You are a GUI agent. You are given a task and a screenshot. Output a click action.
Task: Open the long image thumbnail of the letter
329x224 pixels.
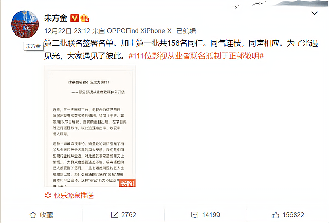point(90,126)
